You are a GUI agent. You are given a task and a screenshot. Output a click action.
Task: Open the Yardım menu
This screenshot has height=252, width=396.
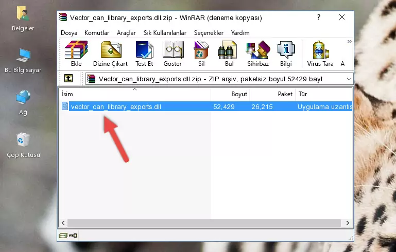coord(240,33)
